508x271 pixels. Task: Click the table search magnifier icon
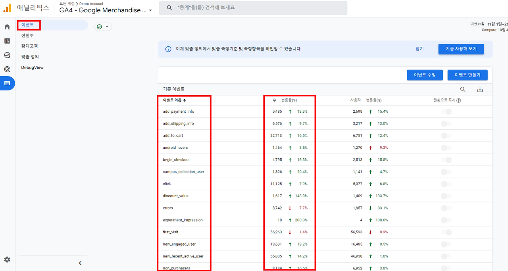(x=463, y=89)
